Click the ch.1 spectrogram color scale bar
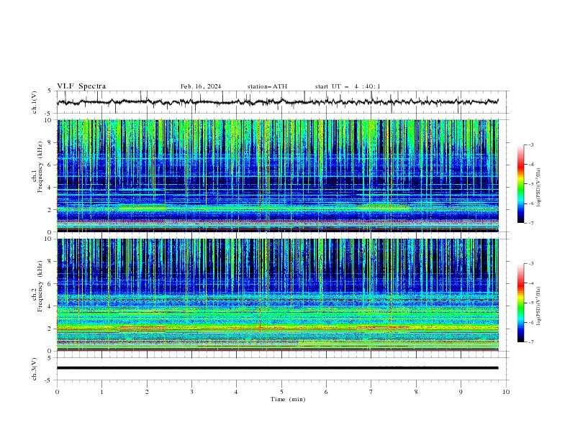This screenshot has width=570, height=440. click(x=520, y=184)
